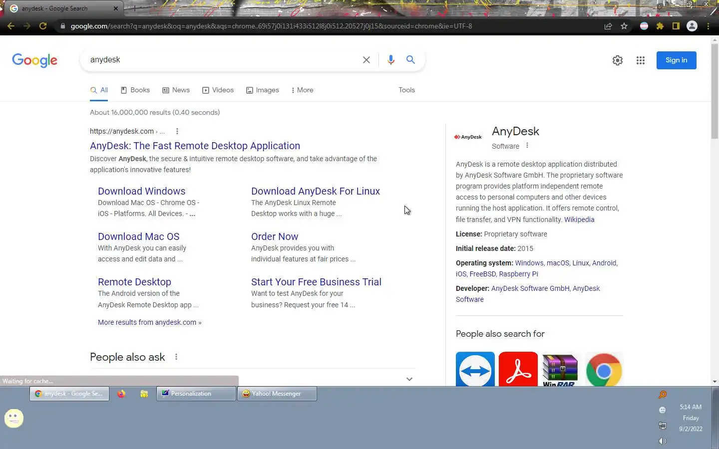
Task: Open a new tab with plus button
Action: (134, 8)
